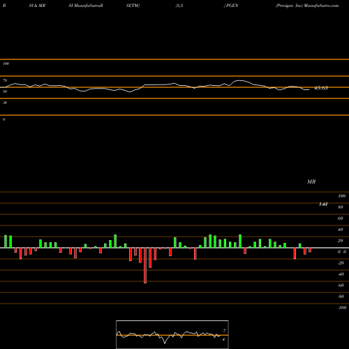The width and height of the screenshot is (349, 349).
Task: Click the tallest red bar in MR chart
Action: click(145, 265)
